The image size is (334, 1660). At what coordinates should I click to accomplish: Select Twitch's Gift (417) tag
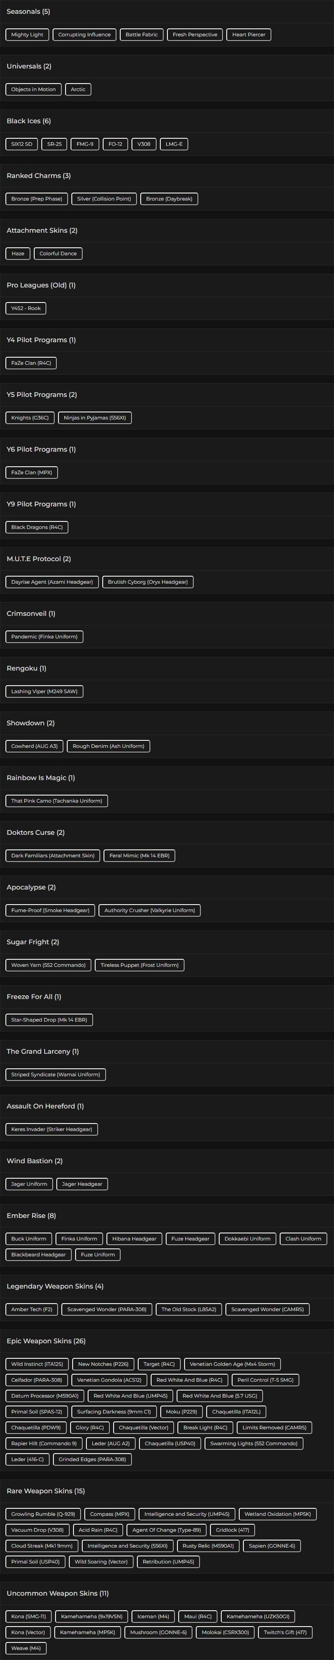(284, 1632)
